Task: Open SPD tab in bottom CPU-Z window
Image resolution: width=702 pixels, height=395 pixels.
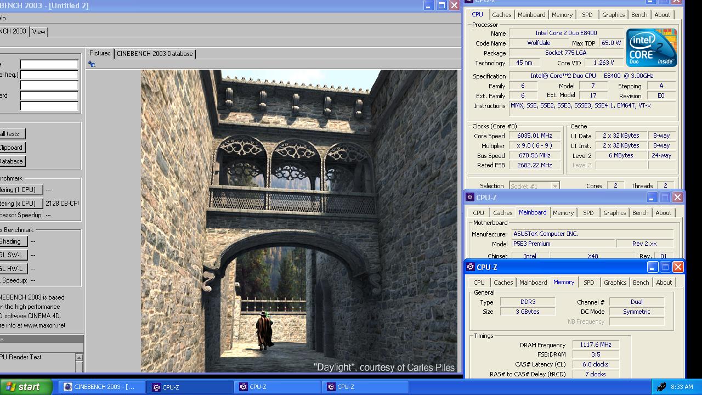Action: point(589,283)
